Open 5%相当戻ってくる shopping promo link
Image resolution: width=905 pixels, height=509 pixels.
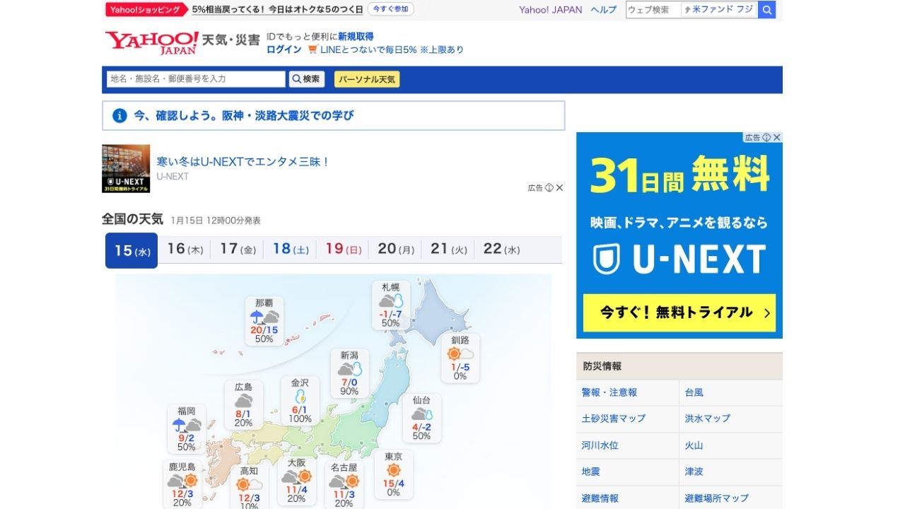coord(278,9)
